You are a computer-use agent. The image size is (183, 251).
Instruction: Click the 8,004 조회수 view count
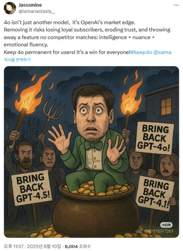point(78,246)
